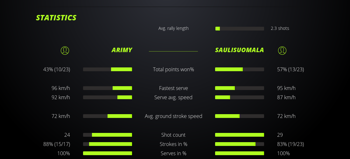Click SAULISUOMALA's Serve avg. speed bar

pos(240,97)
